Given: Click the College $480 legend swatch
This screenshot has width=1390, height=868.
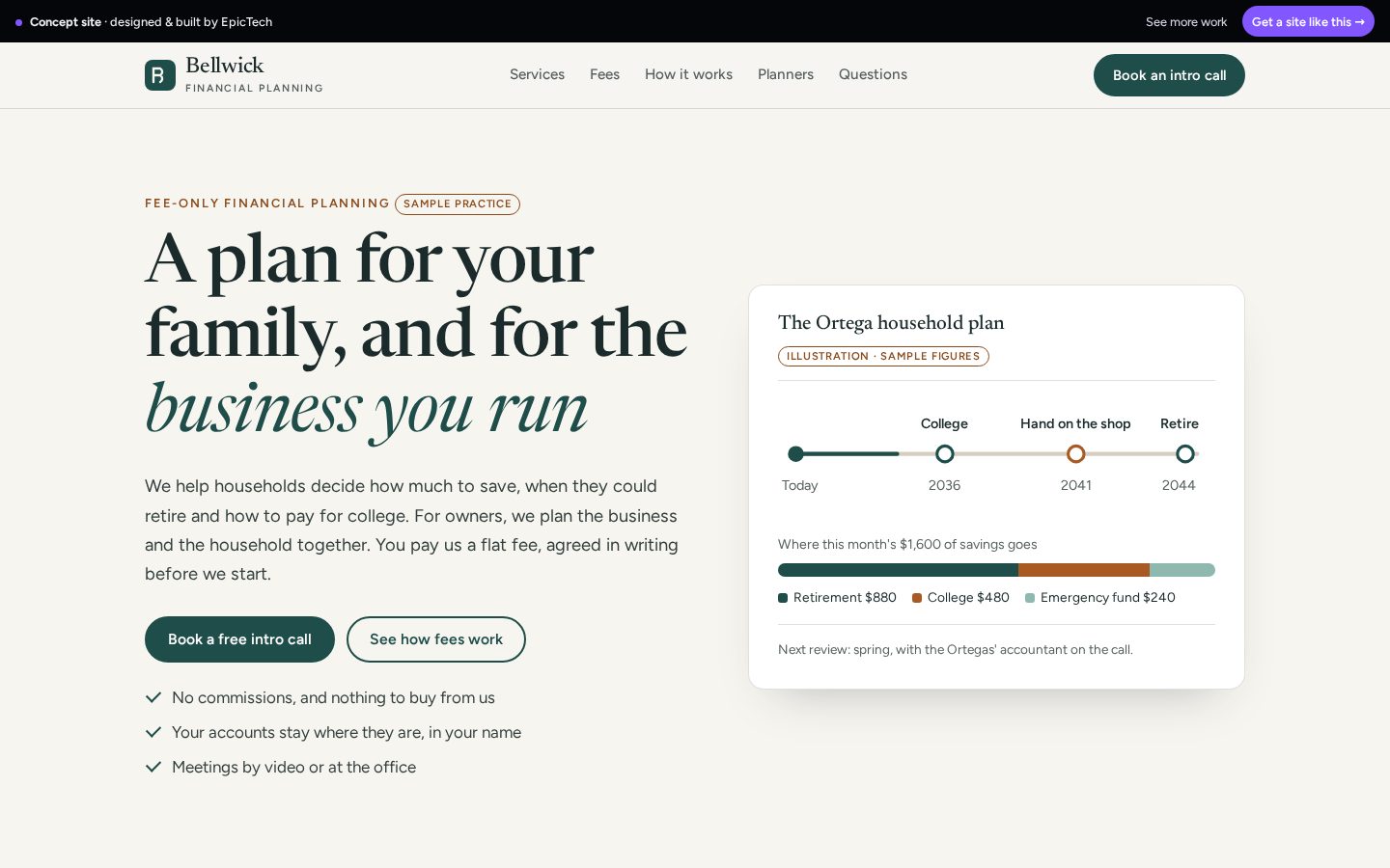Looking at the screenshot, I should (917, 598).
